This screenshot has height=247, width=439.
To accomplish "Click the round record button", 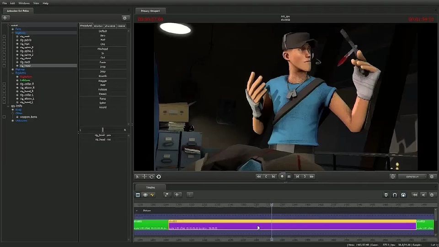I will [282, 177].
